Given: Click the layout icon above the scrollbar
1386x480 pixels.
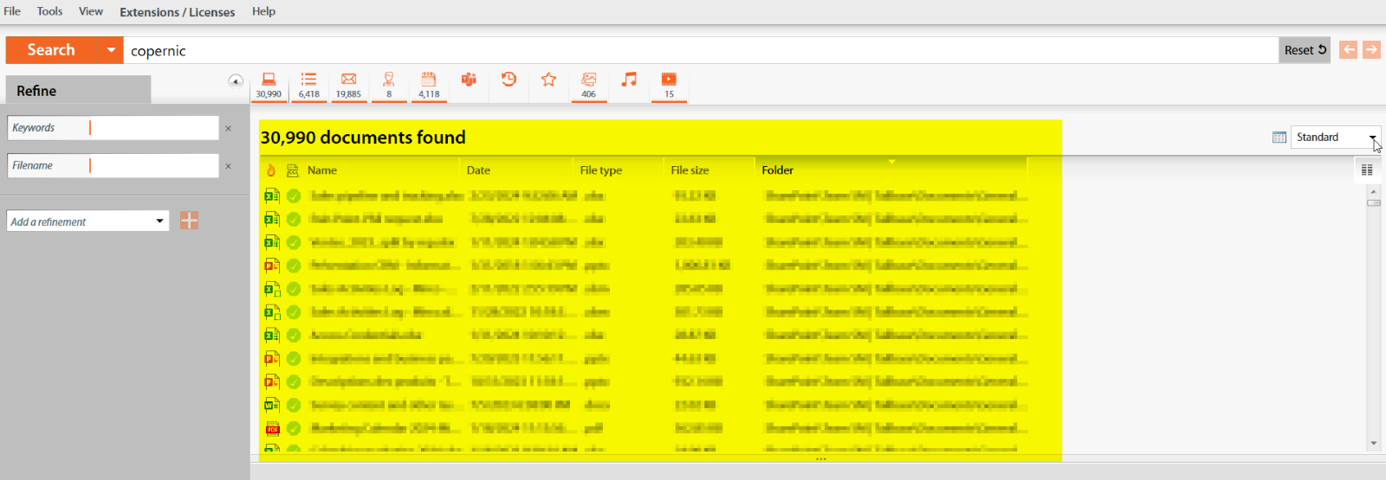Looking at the screenshot, I should tap(1367, 170).
